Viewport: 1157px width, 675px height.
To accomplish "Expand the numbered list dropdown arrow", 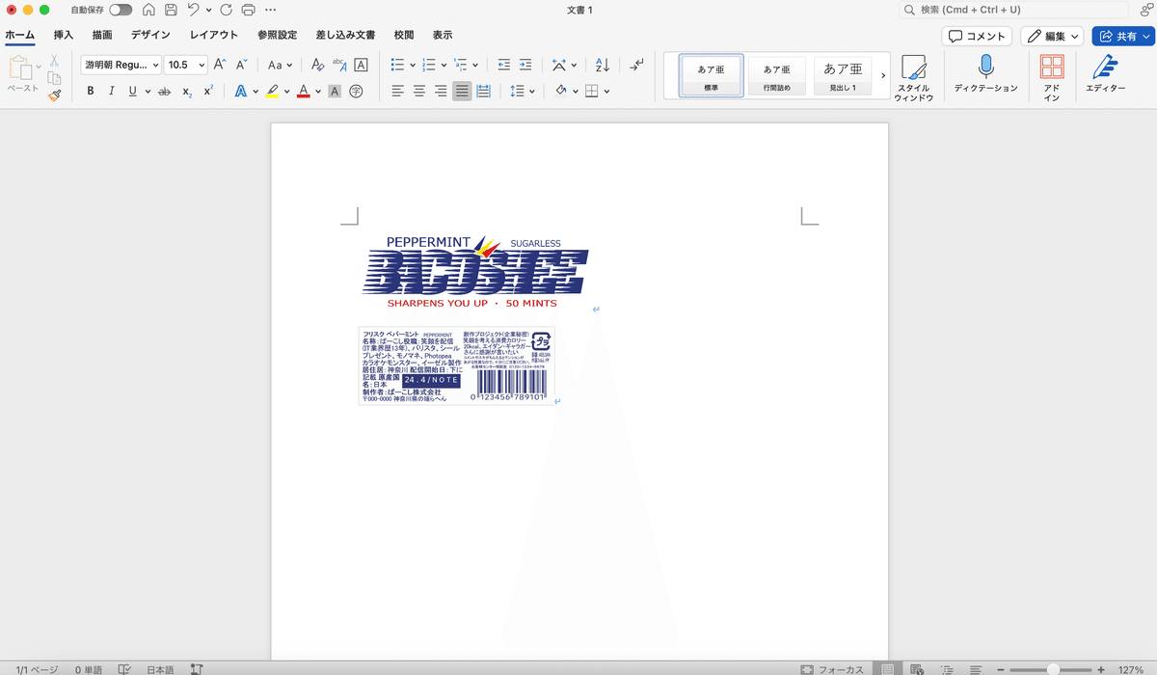I will (x=444, y=65).
